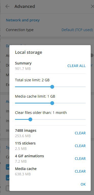Clear the 115 cached stickers
Screen dimensions: 94x195
coord(80,146)
